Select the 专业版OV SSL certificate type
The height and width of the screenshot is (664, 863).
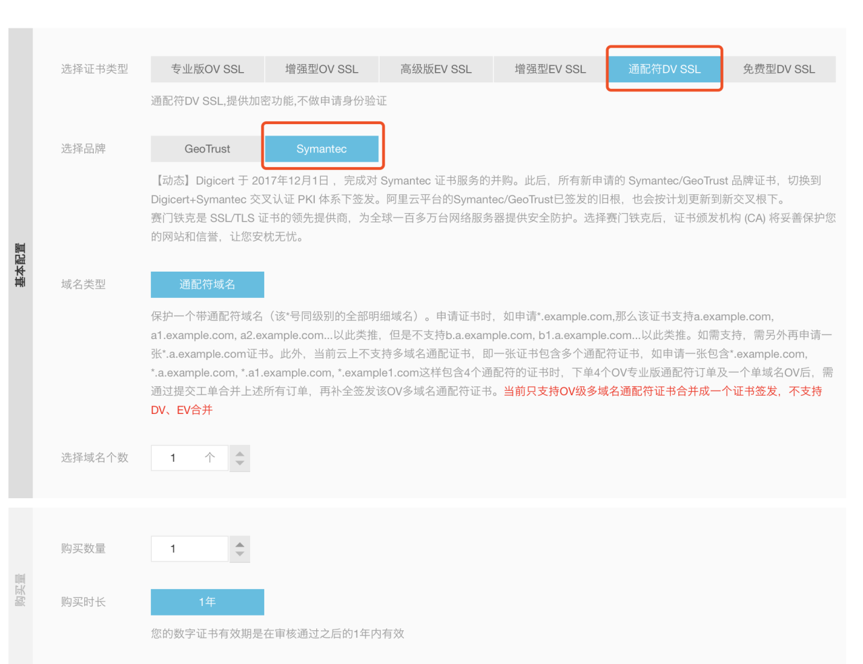tap(207, 69)
